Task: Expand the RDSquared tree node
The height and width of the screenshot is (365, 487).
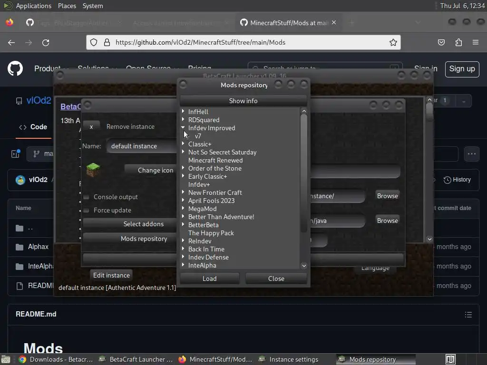Action: pyautogui.click(x=183, y=119)
